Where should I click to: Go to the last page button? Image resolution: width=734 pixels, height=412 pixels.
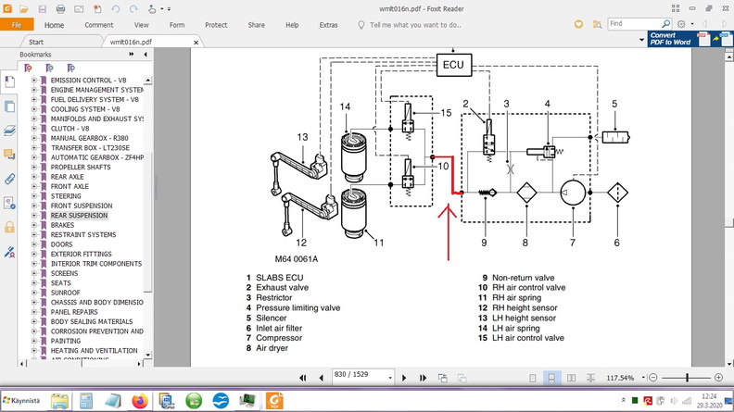coord(424,378)
